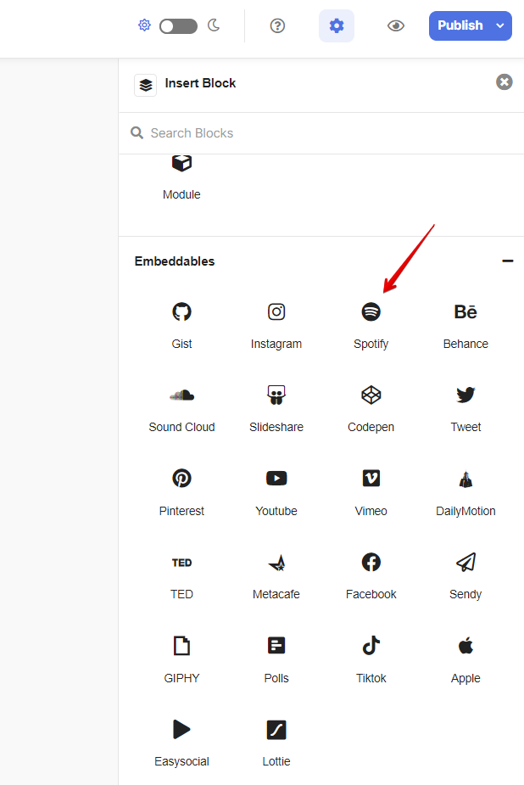This screenshot has height=785, width=524.
Task: Insert the Slideshare embed block
Action: 276,409
